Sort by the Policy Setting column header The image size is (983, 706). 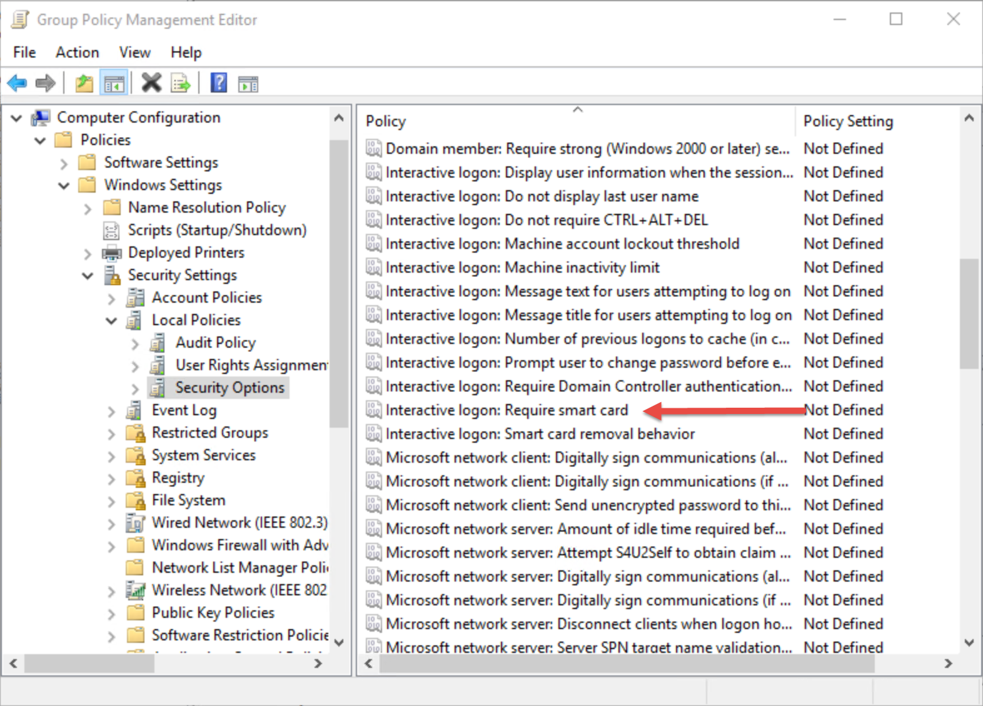(x=847, y=121)
